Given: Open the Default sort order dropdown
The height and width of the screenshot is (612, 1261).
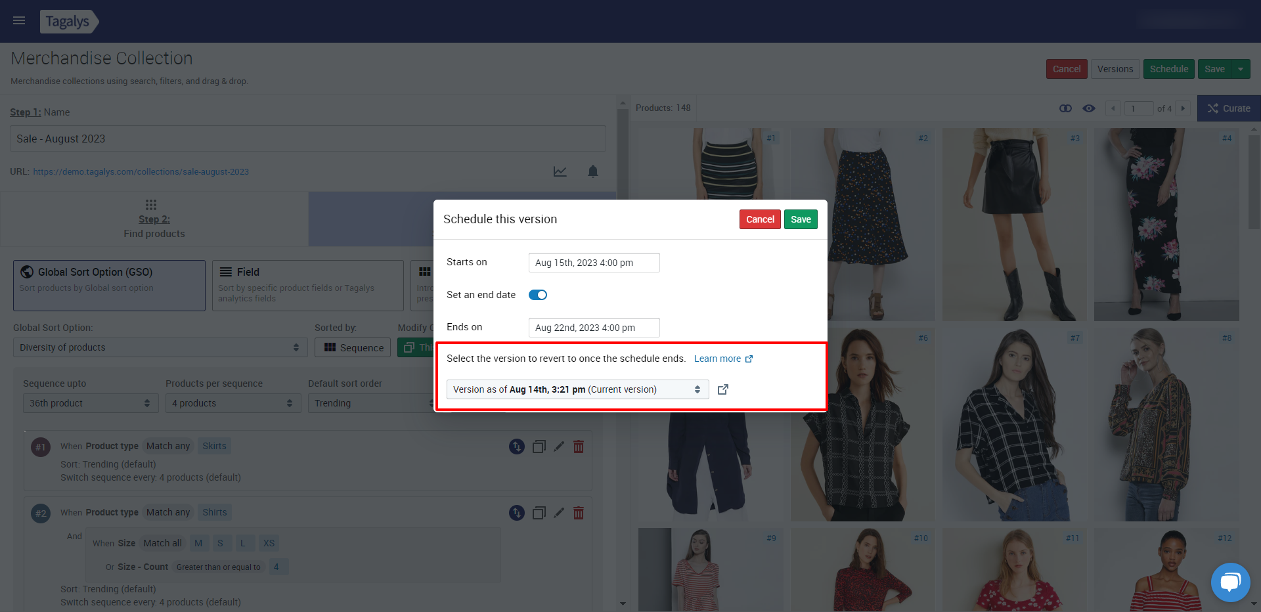Looking at the screenshot, I should 371,403.
